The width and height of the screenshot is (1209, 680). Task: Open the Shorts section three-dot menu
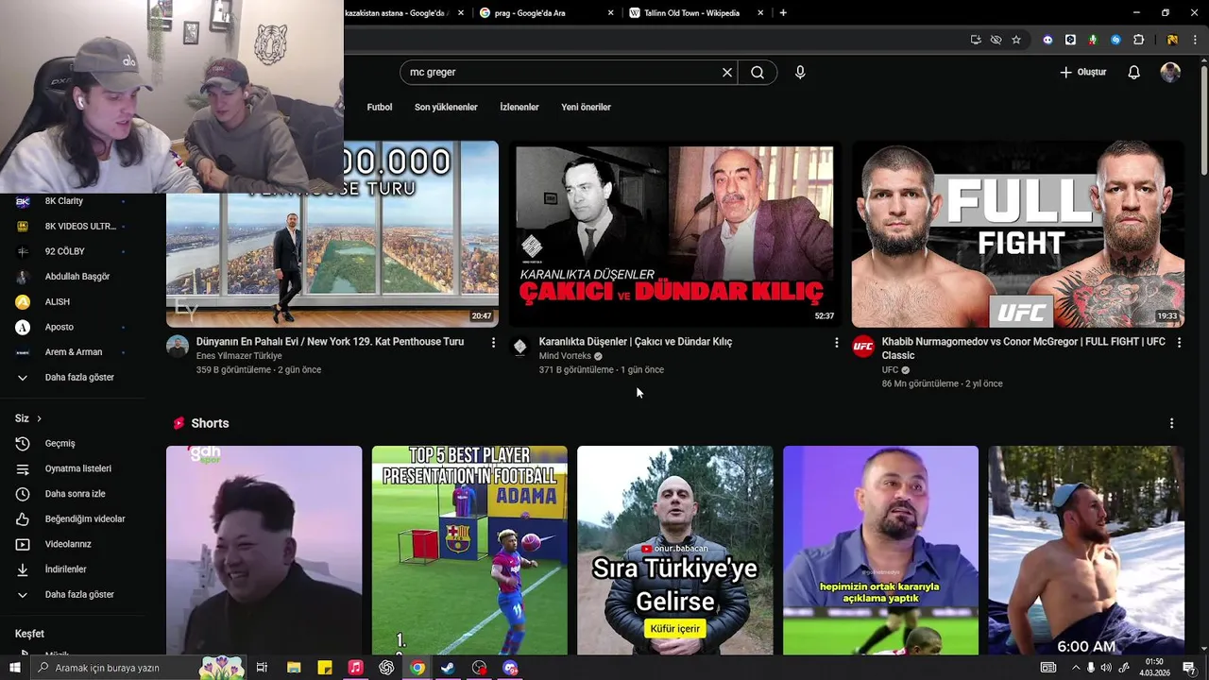(1171, 424)
